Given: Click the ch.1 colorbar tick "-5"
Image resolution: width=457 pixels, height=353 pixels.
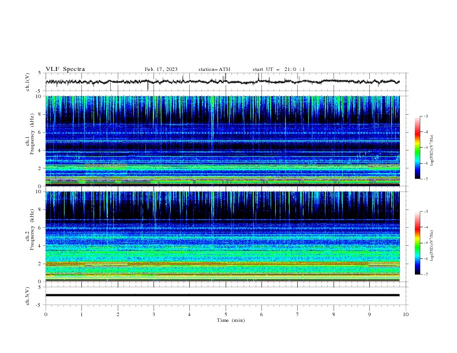Looking at the screenshot, I should click(426, 148).
